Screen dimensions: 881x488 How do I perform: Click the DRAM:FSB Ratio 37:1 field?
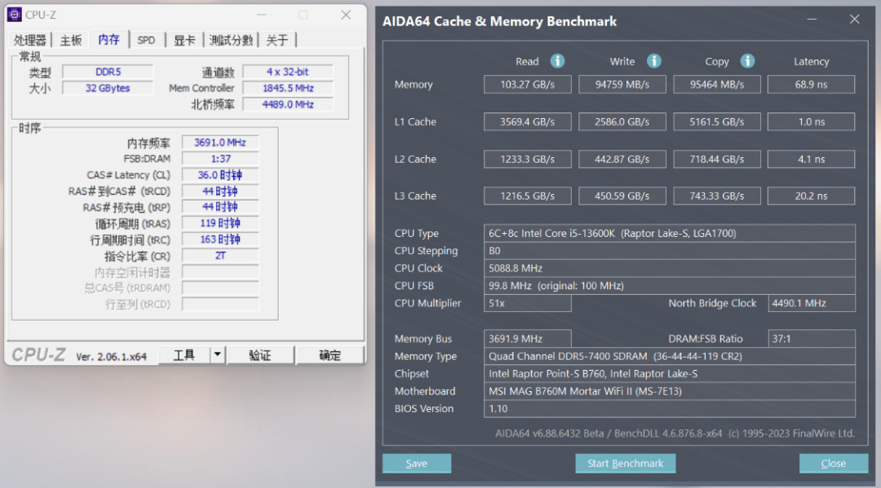[812, 339]
